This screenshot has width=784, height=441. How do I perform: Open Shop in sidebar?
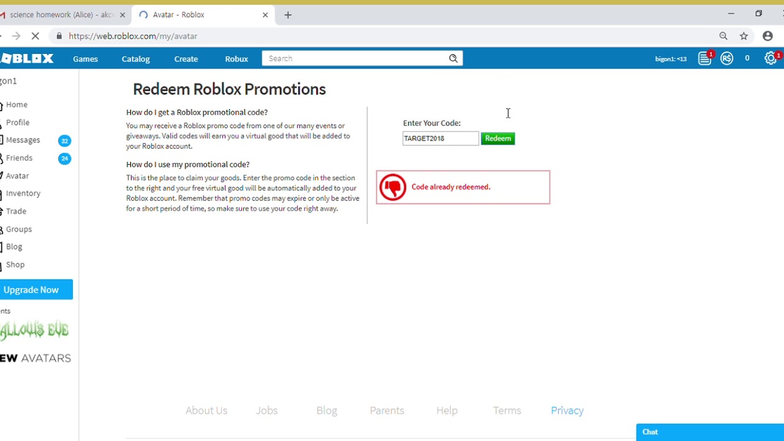pyautogui.click(x=15, y=265)
